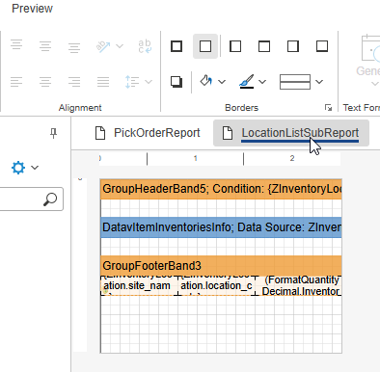Click the line spacing icon
This screenshot has width=380, height=372.
click(132, 82)
